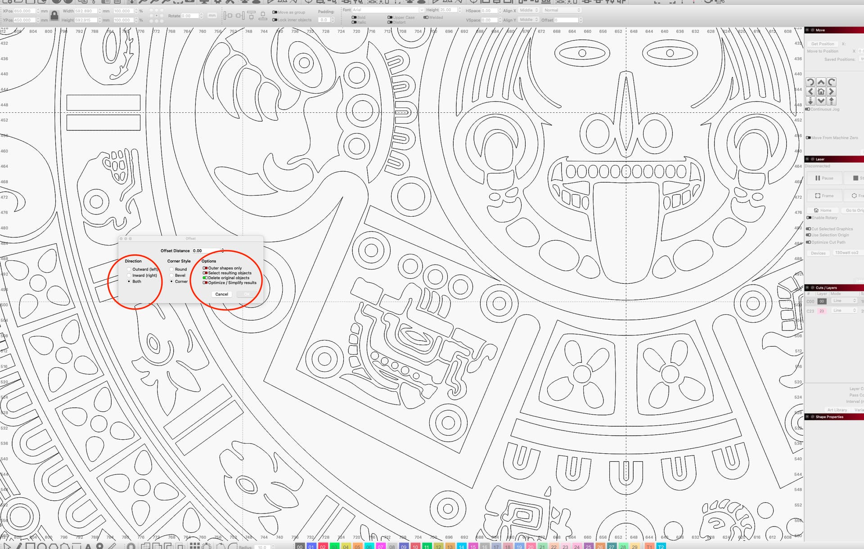Click Cancel in the Offset dialog
The height and width of the screenshot is (549, 864).
(x=221, y=294)
